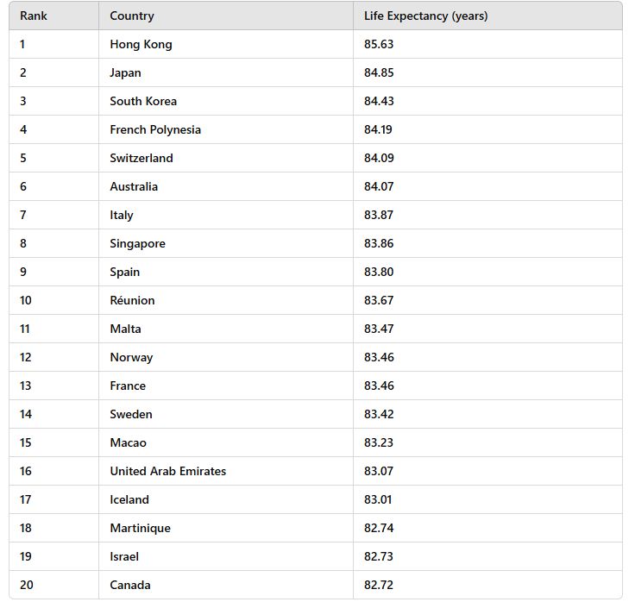Viewport: 635px width, 602px height.
Task: Click the 83.87 value for Italy
Action: 379,215
